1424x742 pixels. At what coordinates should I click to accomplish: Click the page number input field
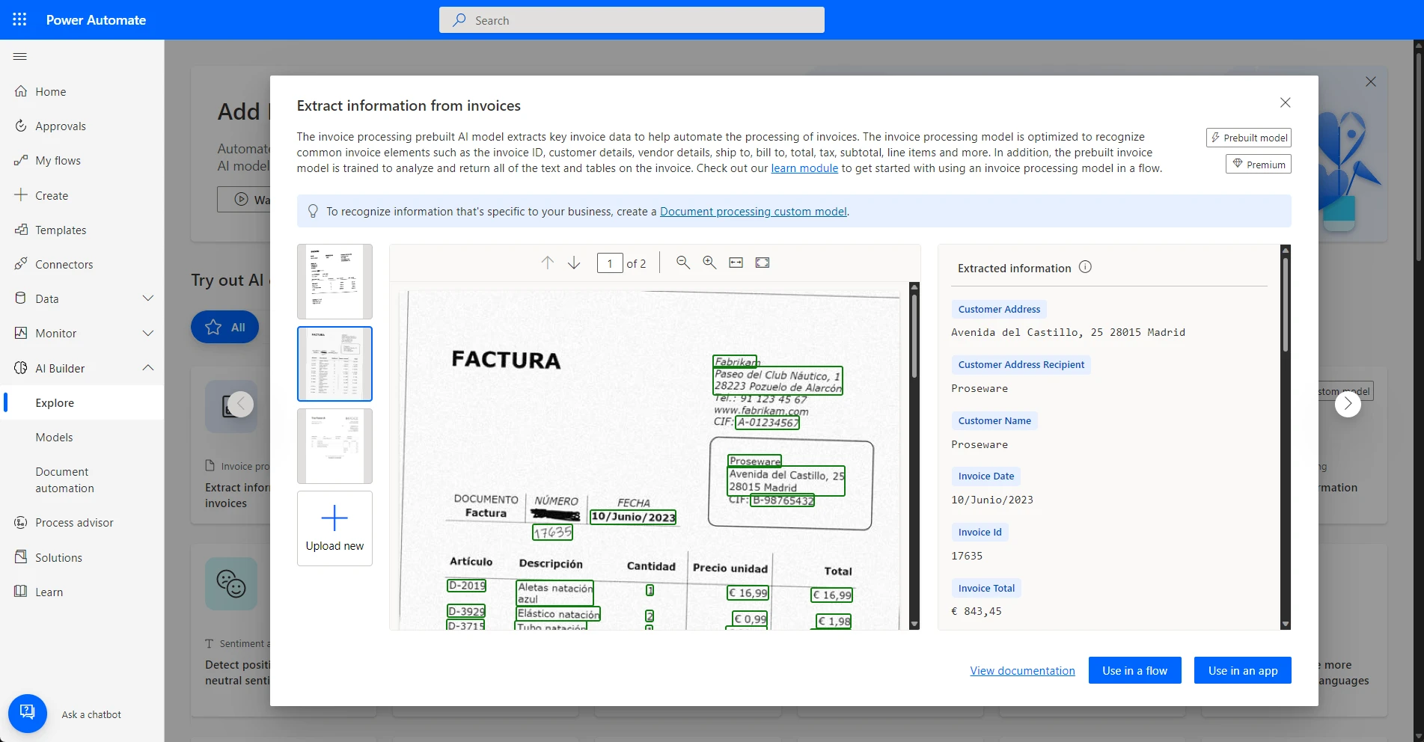(x=609, y=263)
